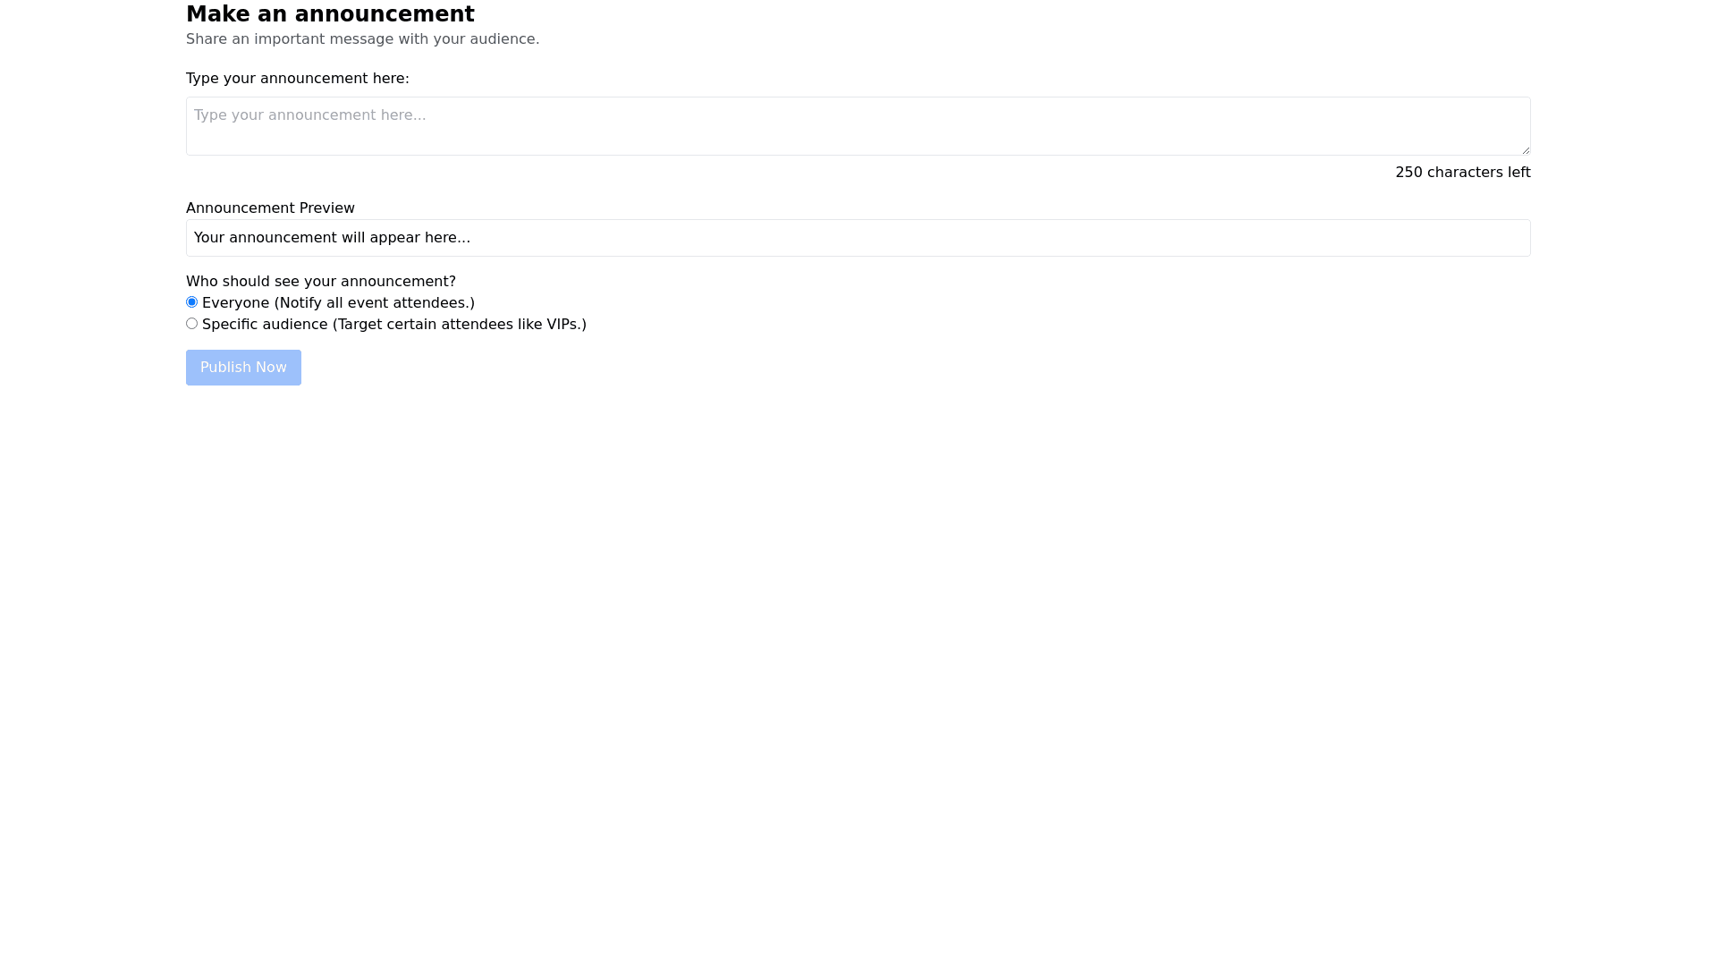Select the Specific audience radio button

coord(191,324)
